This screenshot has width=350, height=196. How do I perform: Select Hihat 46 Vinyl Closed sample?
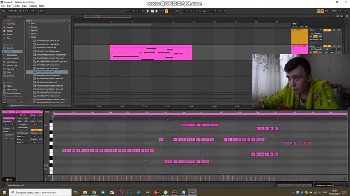tap(48, 51)
